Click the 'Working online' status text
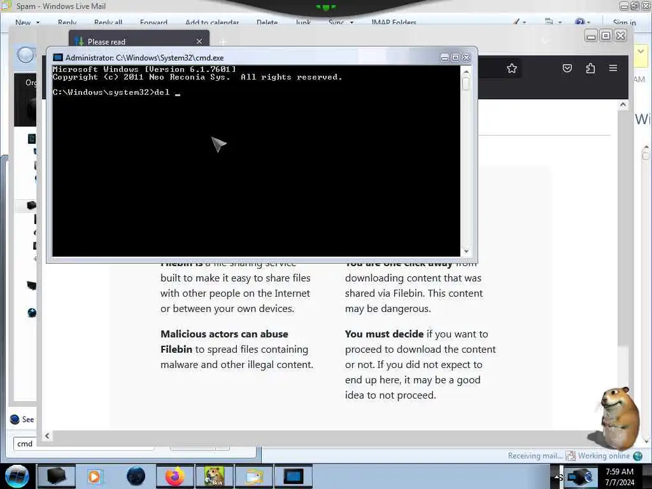Viewport: 652px width, 489px height. (604, 456)
